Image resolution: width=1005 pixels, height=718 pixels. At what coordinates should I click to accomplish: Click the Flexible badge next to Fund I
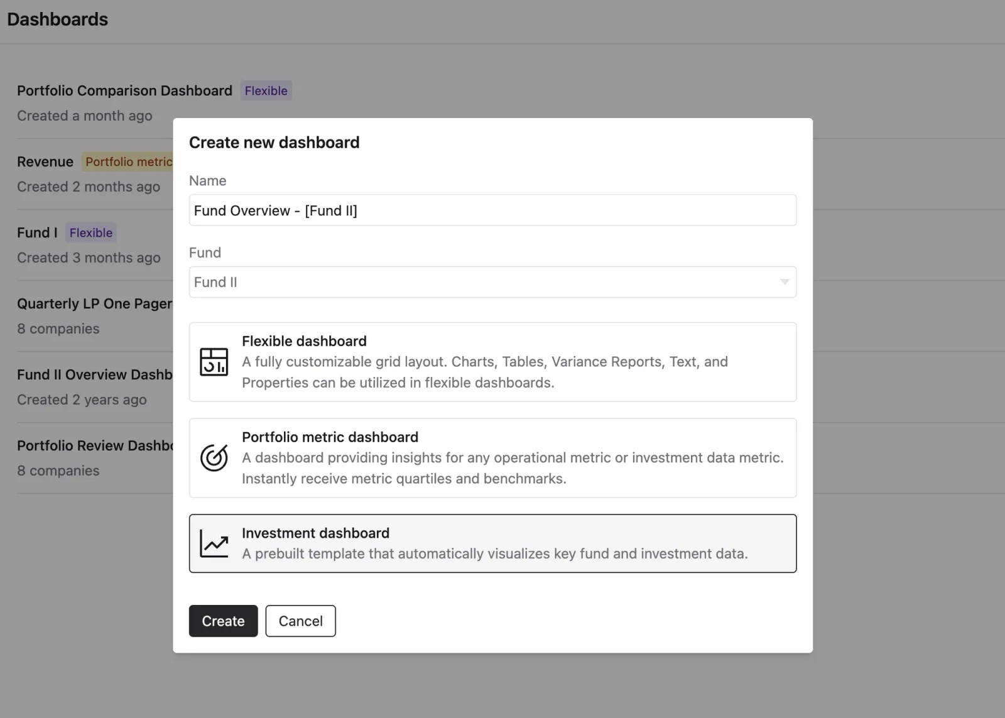point(90,232)
